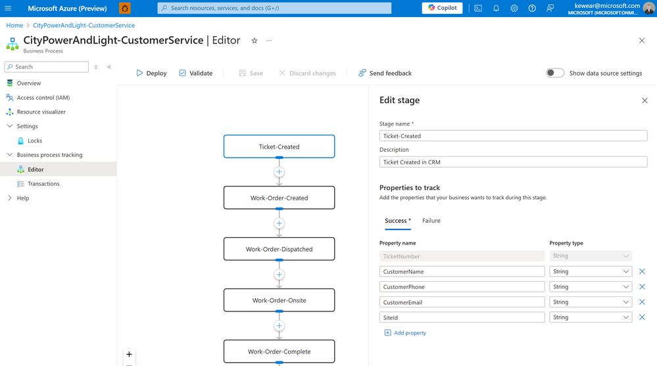Edit the CustomerPhone property name field

462,287
